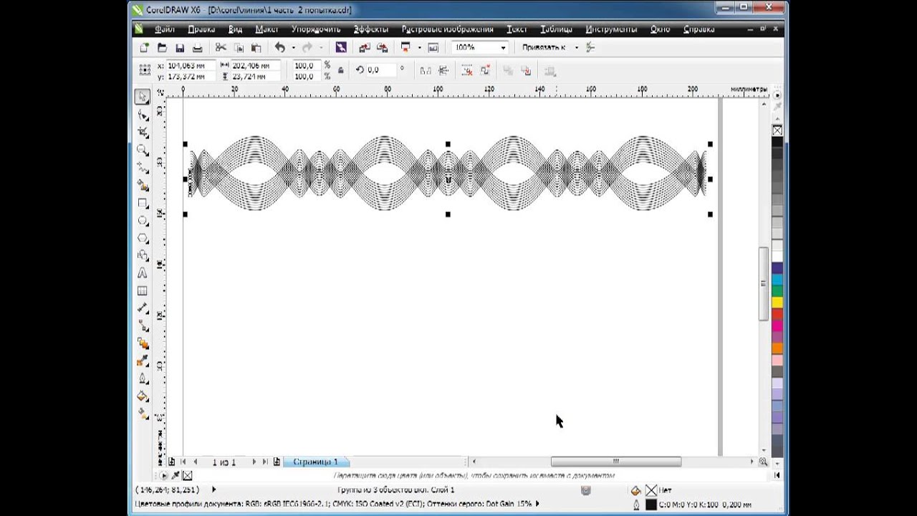Select the Outline Pen tool
Image resolution: width=917 pixels, height=516 pixels.
pos(143,378)
